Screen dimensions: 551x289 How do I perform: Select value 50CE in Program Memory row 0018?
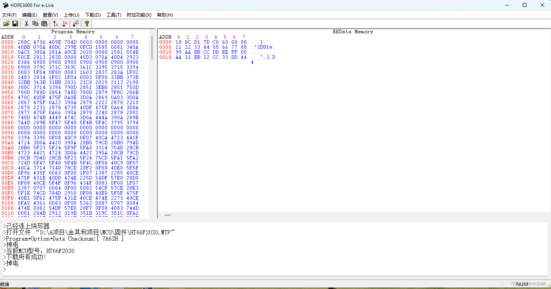coord(24,57)
